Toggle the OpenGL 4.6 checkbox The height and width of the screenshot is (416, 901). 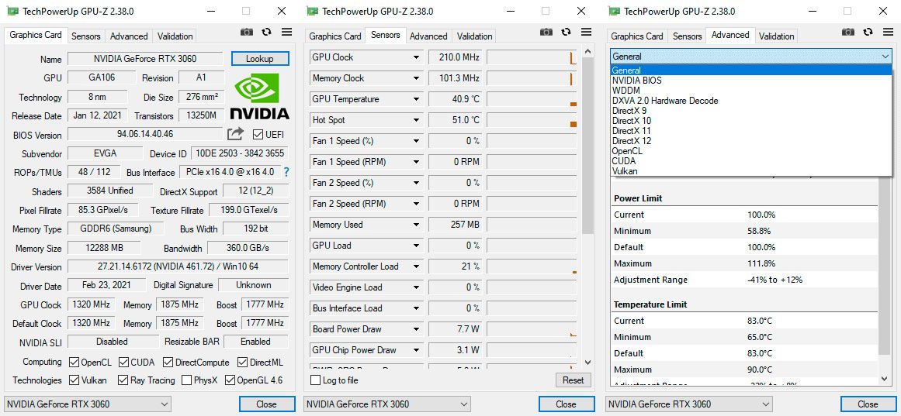[230, 380]
